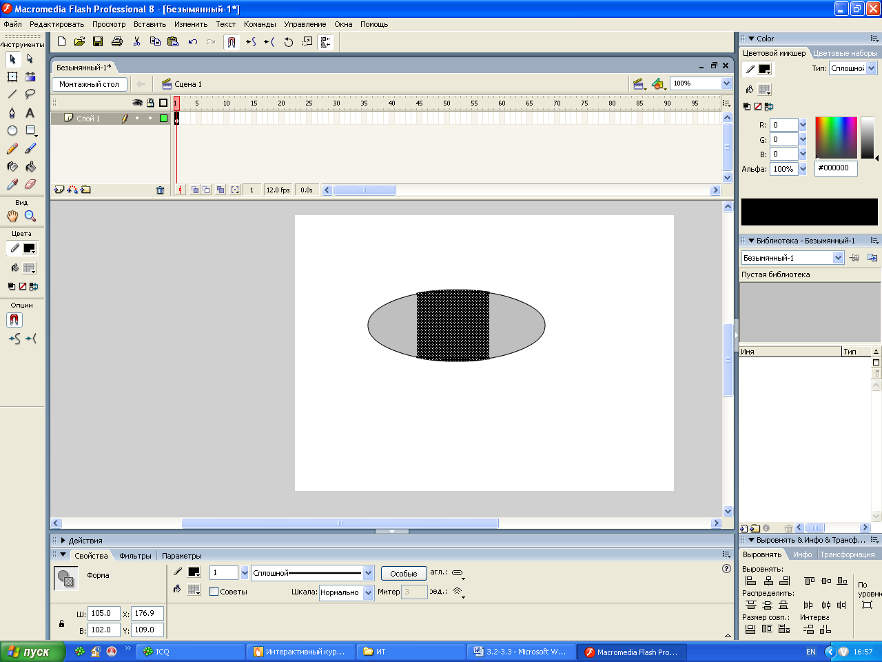Open the Шкала Нормально dropdown
The image size is (882, 662).
click(368, 592)
